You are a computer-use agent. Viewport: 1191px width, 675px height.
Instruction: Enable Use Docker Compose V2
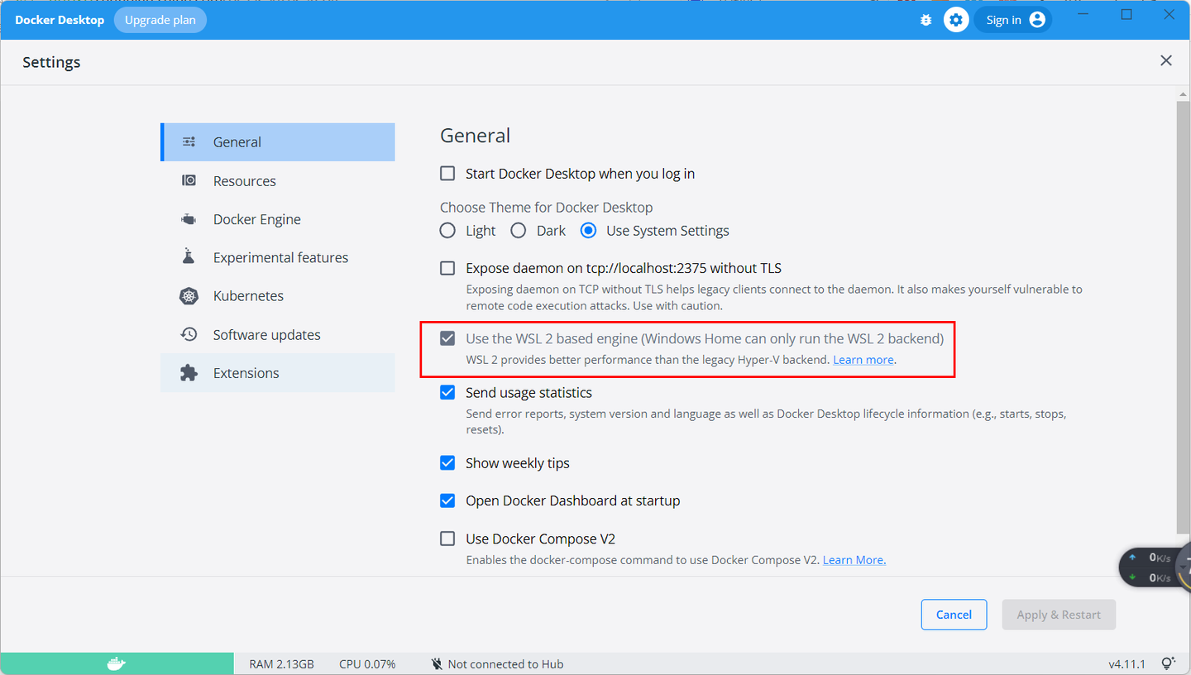tap(447, 539)
